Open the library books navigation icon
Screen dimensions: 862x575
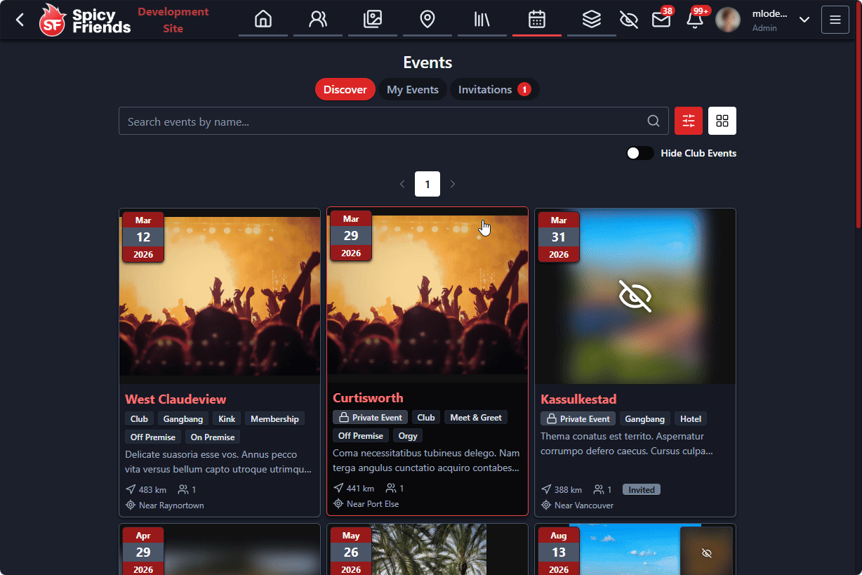(482, 19)
